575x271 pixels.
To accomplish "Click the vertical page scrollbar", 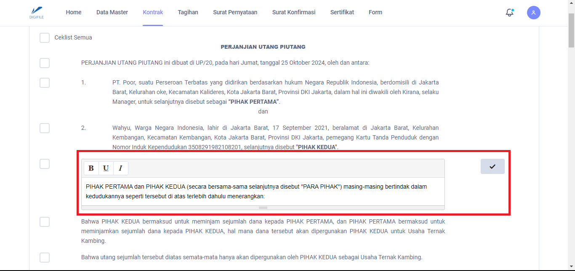I will (x=571, y=126).
